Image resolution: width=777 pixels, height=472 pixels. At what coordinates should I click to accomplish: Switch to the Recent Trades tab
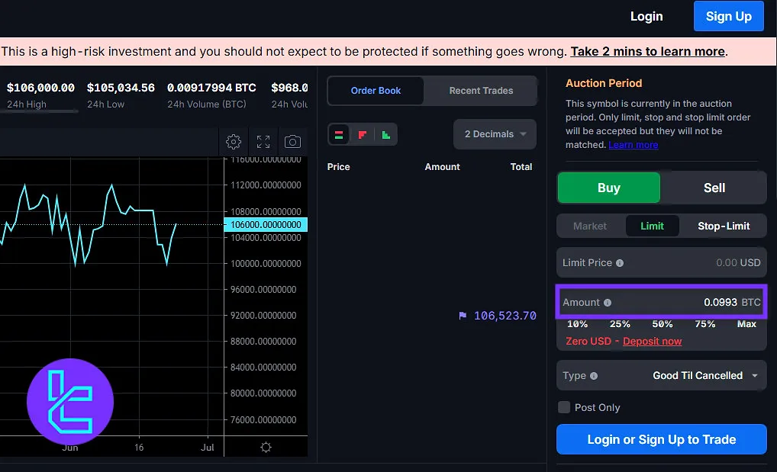coord(481,91)
